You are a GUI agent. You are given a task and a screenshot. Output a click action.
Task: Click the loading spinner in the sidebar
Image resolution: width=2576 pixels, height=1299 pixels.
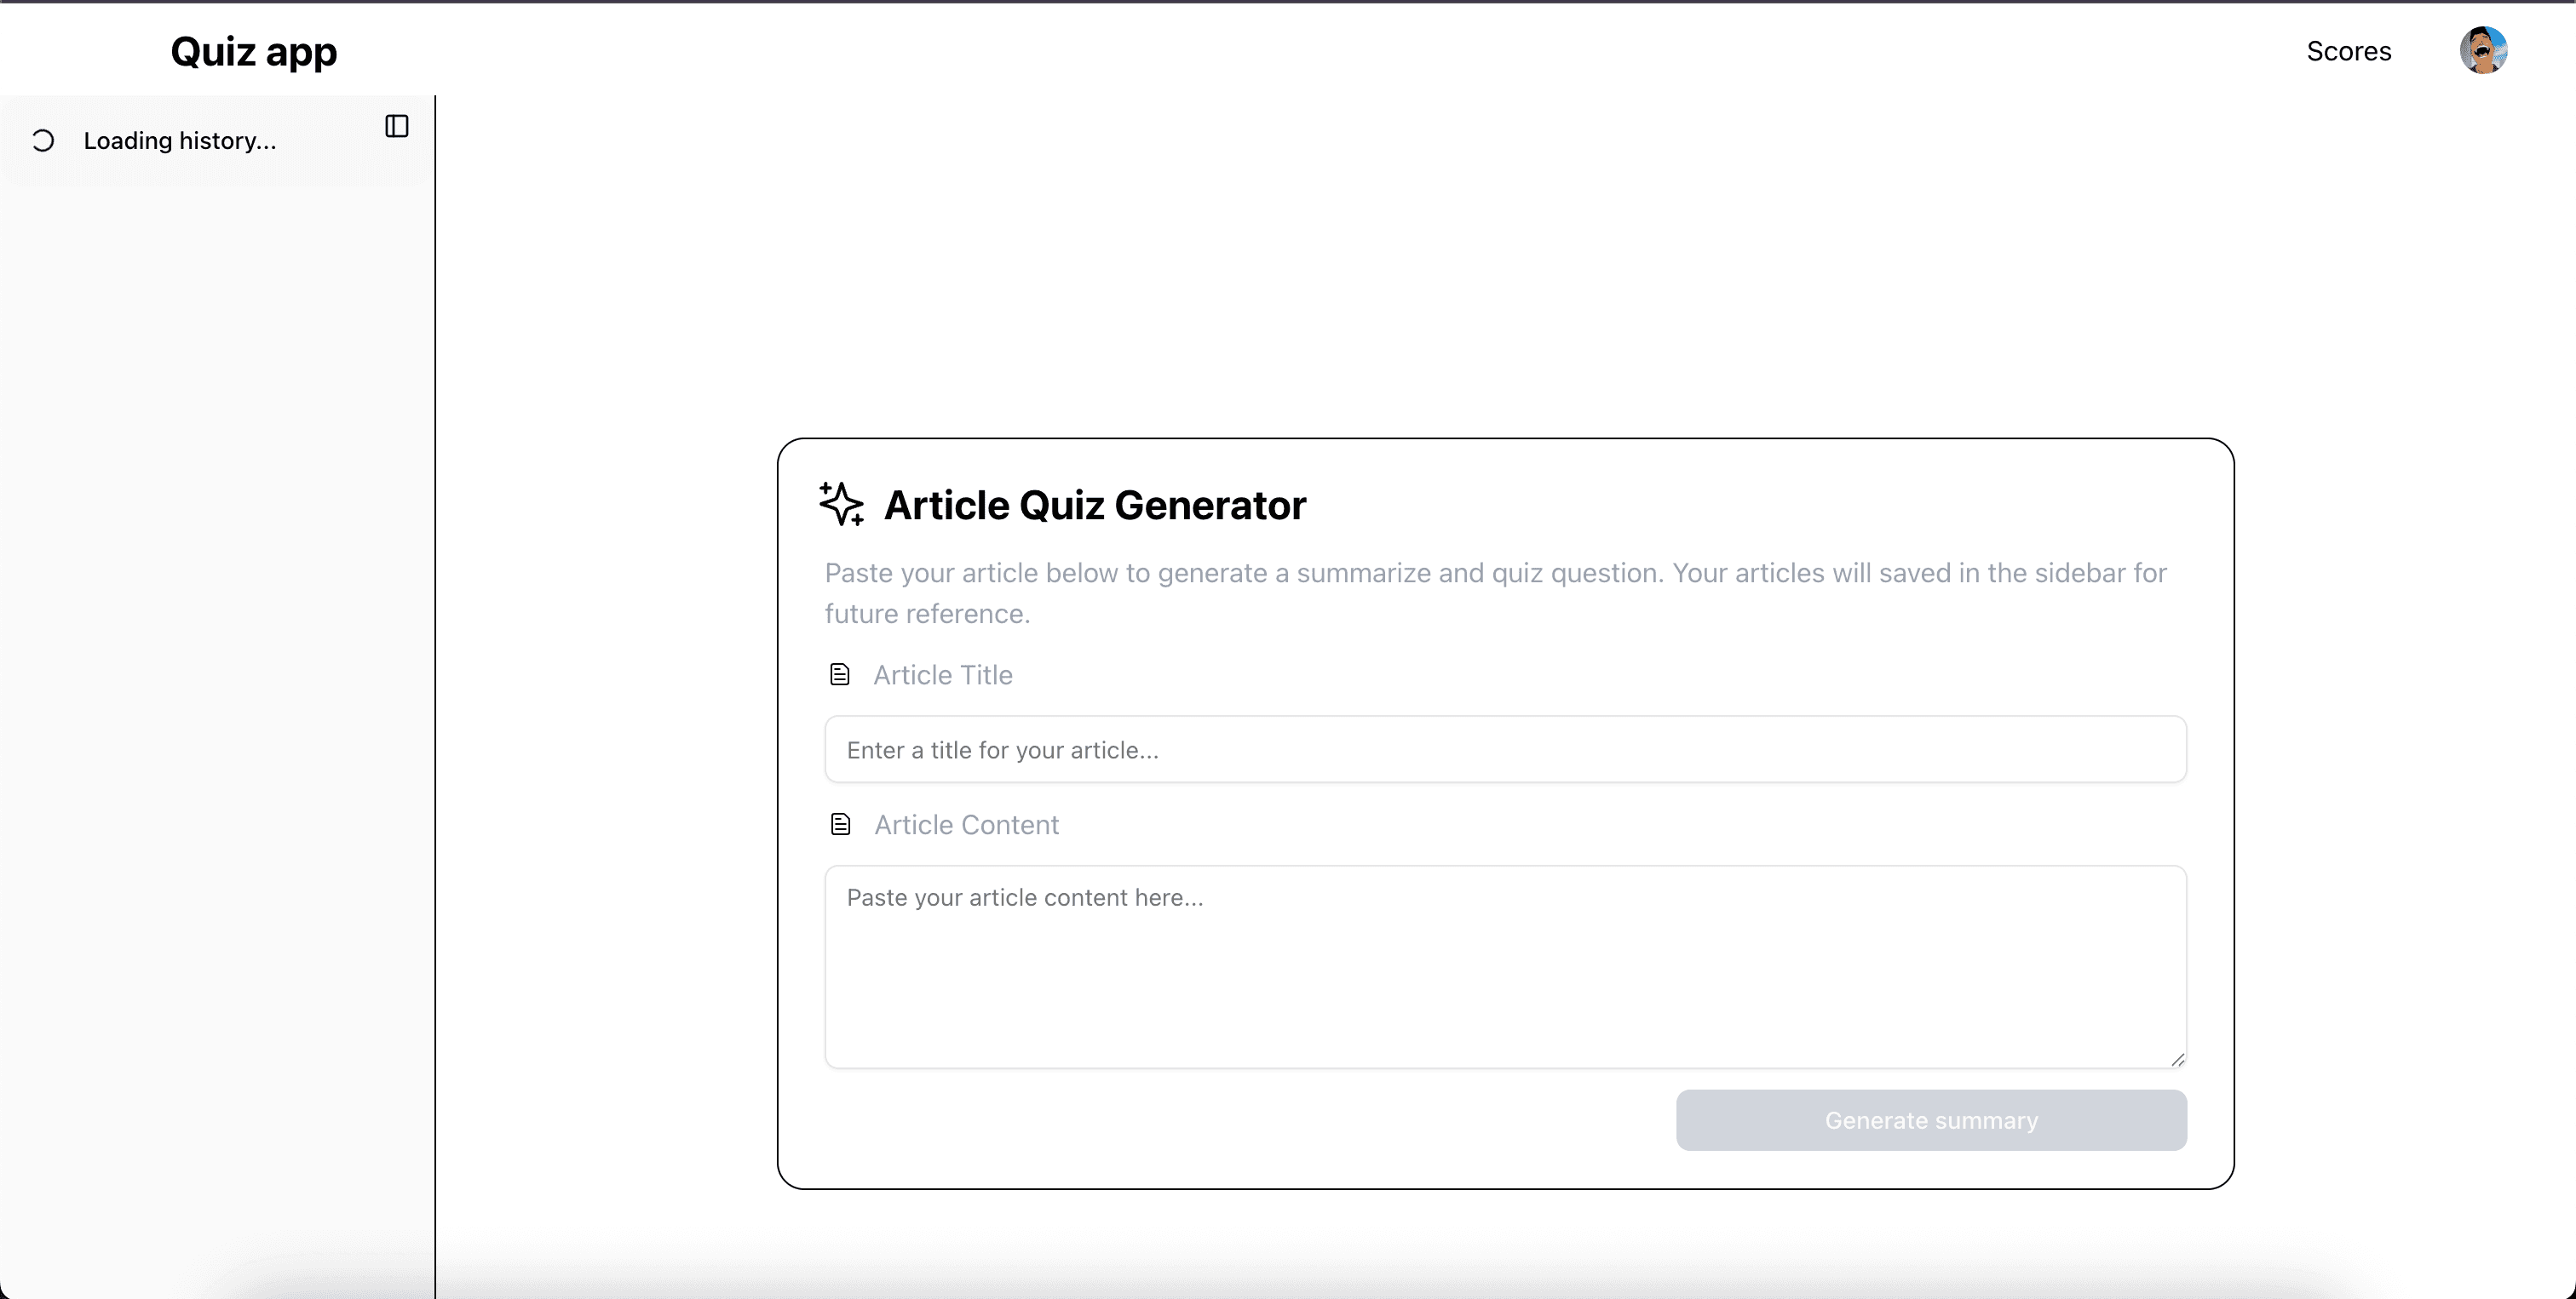42,140
